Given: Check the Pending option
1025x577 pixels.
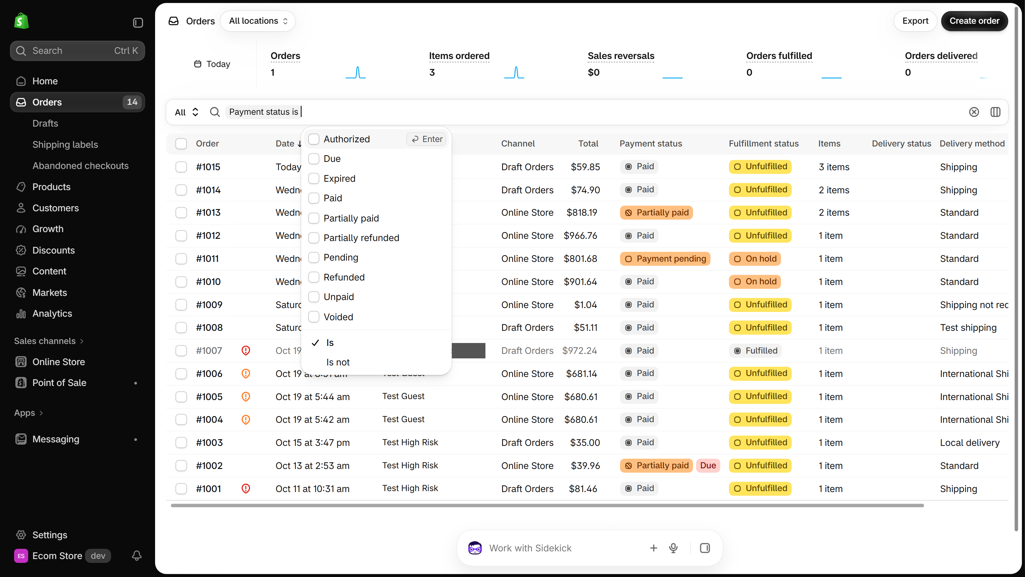Looking at the screenshot, I should [314, 257].
